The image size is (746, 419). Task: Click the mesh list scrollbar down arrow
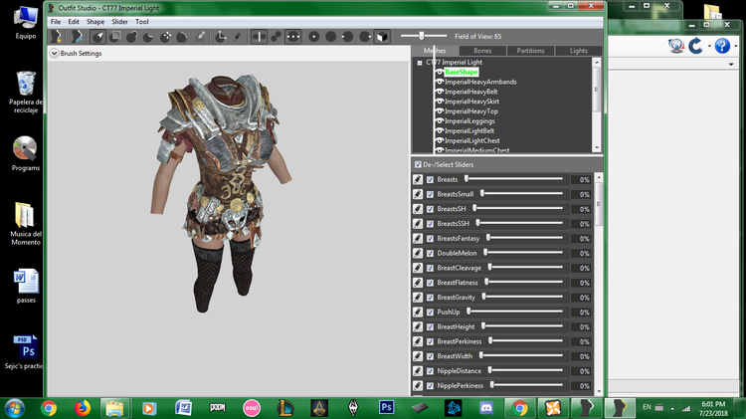pyautogui.click(x=597, y=148)
